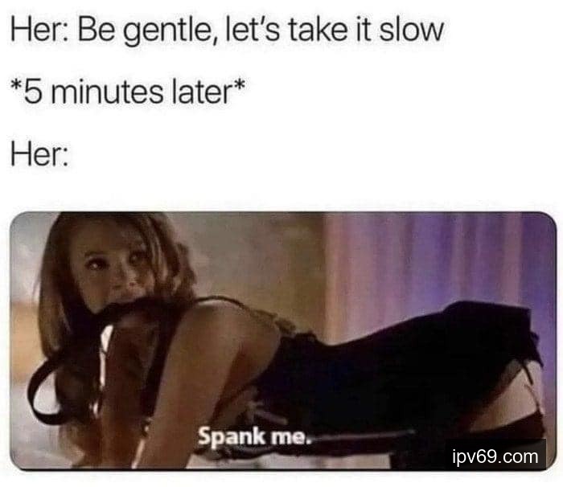Click the "Spank me." subtitle caption

point(254,438)
